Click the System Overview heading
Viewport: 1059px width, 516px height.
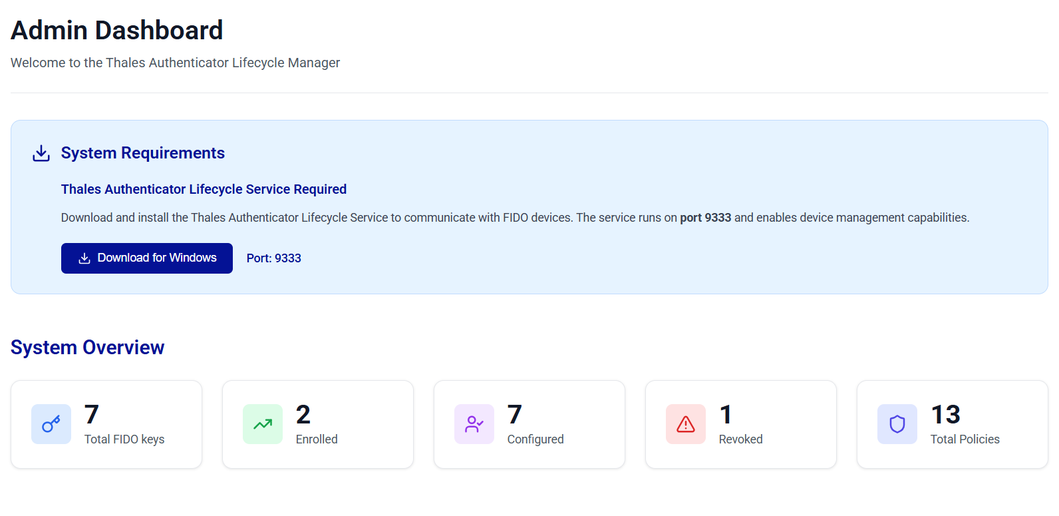tap(87, 348)
